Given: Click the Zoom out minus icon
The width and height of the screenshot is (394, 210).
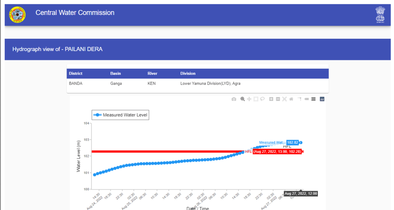Looking at the screenshot, I should [x=278, y=99].
